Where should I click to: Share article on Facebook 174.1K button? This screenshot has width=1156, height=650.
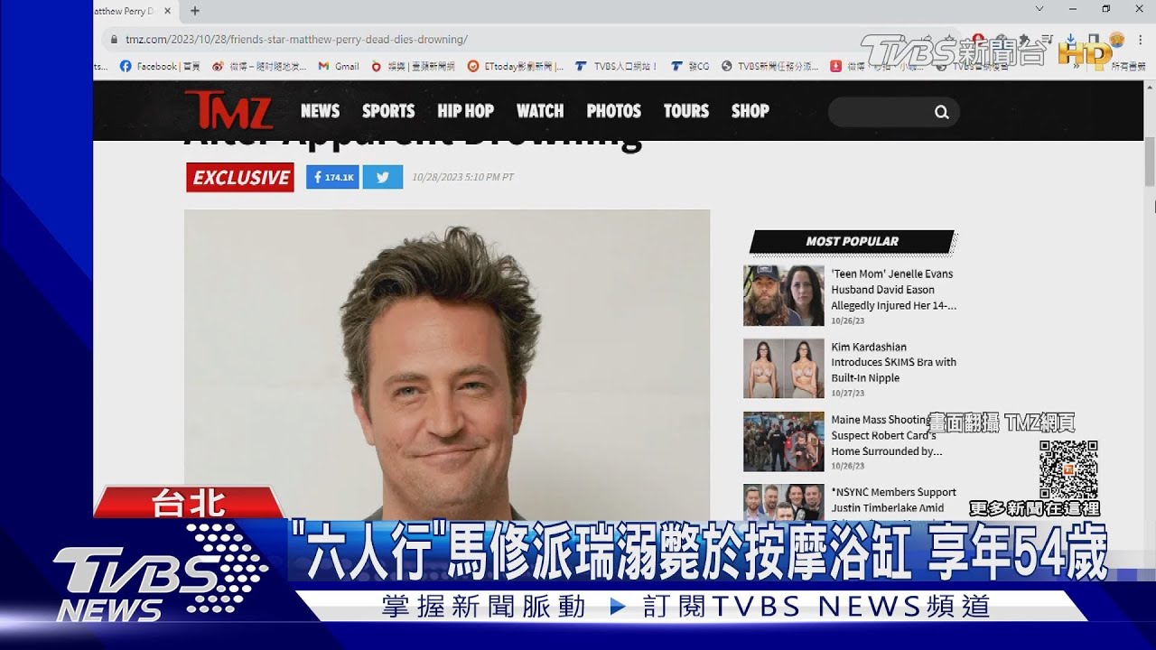332,177
